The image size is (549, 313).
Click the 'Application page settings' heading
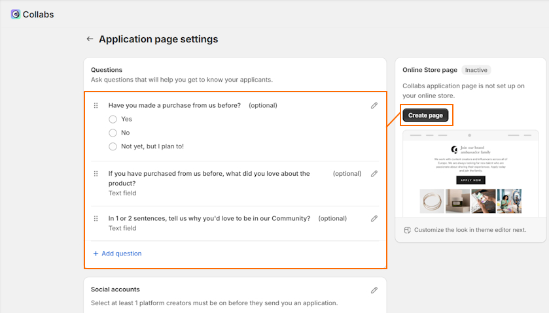pyautogui.click(x=158, y=39)
